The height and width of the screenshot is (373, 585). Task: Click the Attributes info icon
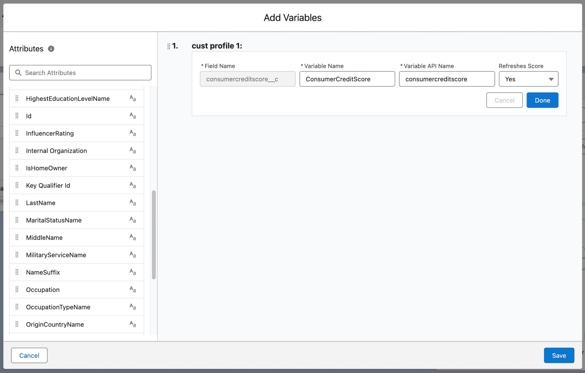[51, 49]
